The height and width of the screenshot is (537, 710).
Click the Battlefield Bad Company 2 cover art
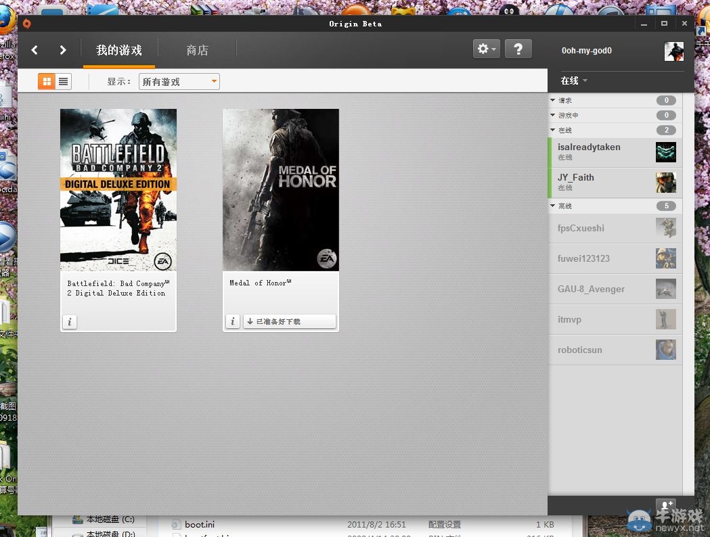[x=118, y=190]
